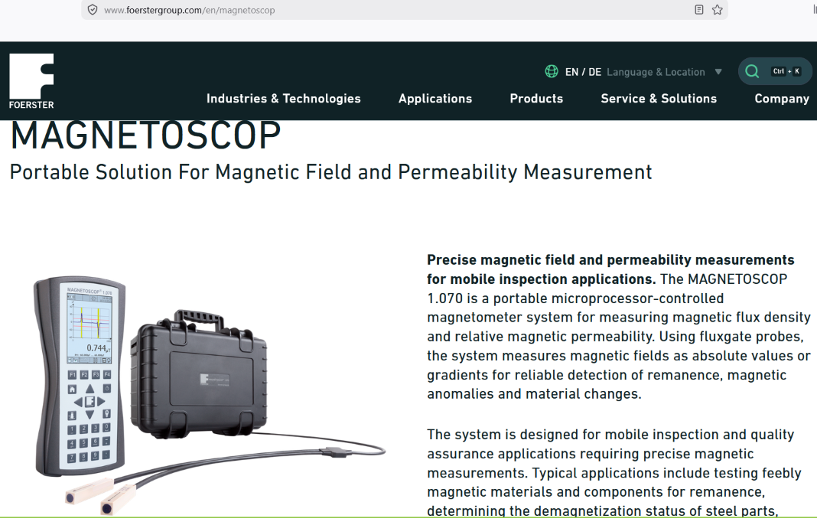Open the Products menu
817x525 pixels.
click(x=536, y=99)
